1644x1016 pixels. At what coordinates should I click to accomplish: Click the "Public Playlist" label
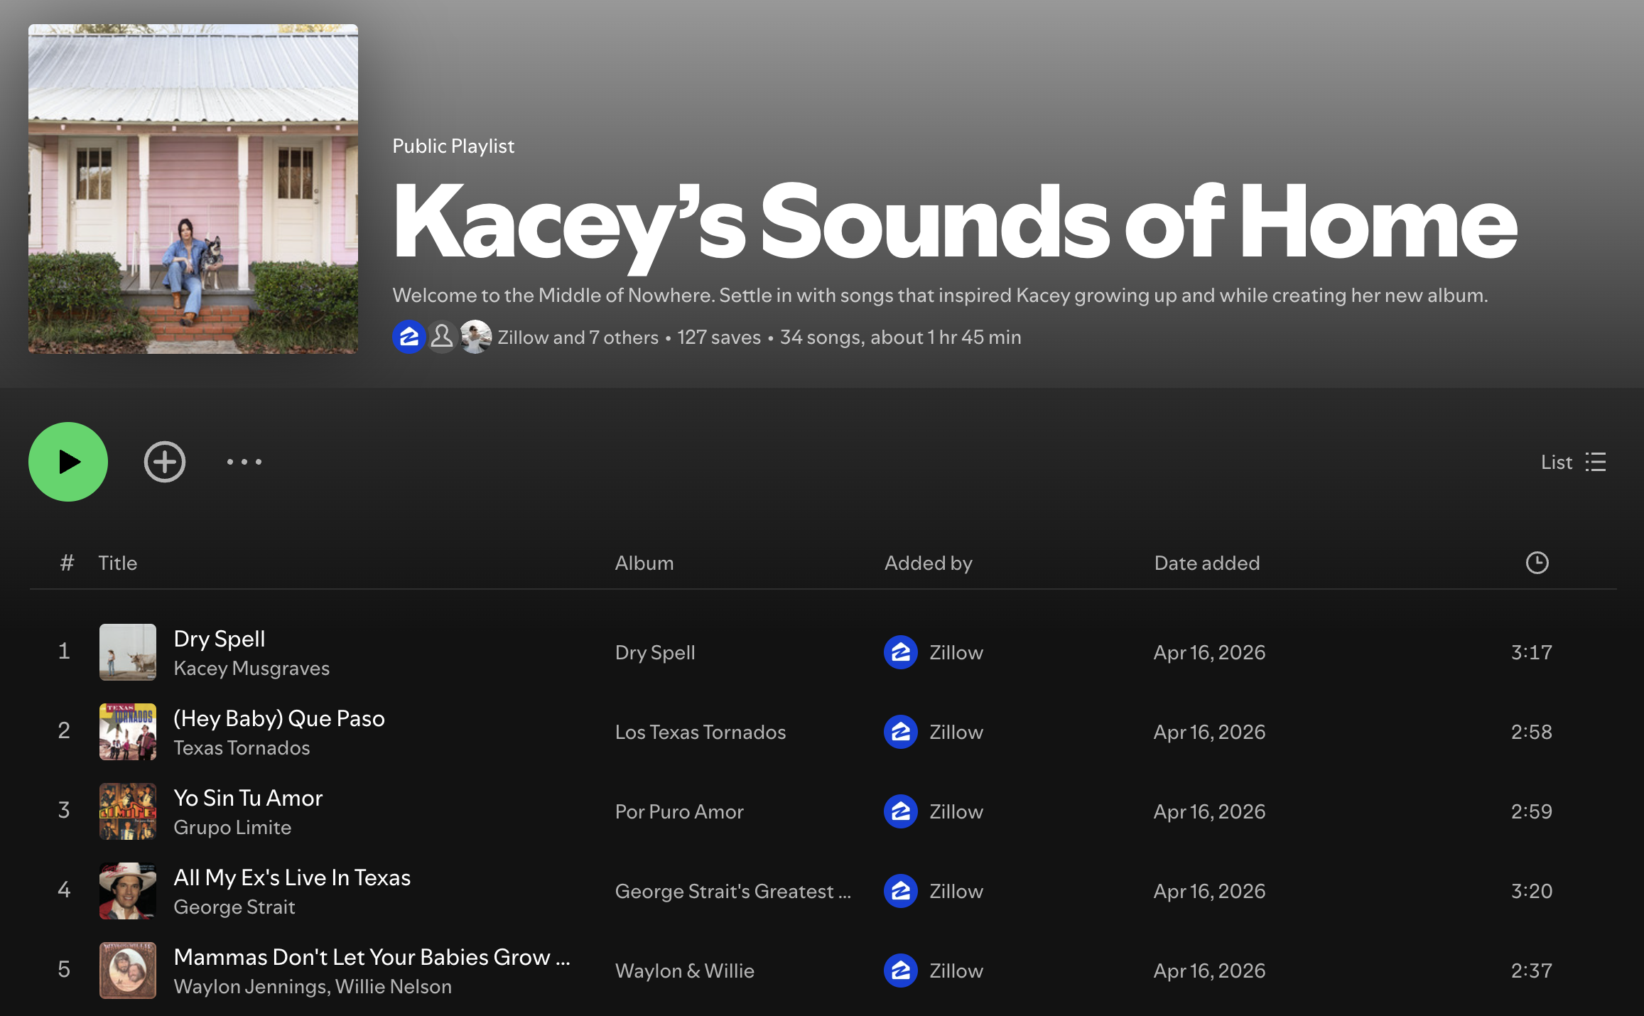coord(453,146)
